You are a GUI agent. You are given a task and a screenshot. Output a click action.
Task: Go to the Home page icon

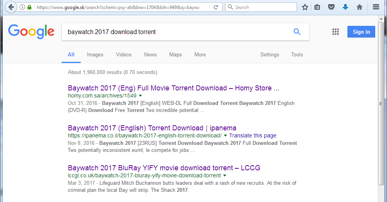coord(360,7)
